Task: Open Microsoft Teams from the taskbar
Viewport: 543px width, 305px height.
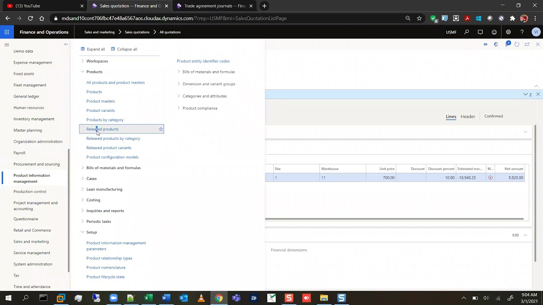Action: pos(236,298)
